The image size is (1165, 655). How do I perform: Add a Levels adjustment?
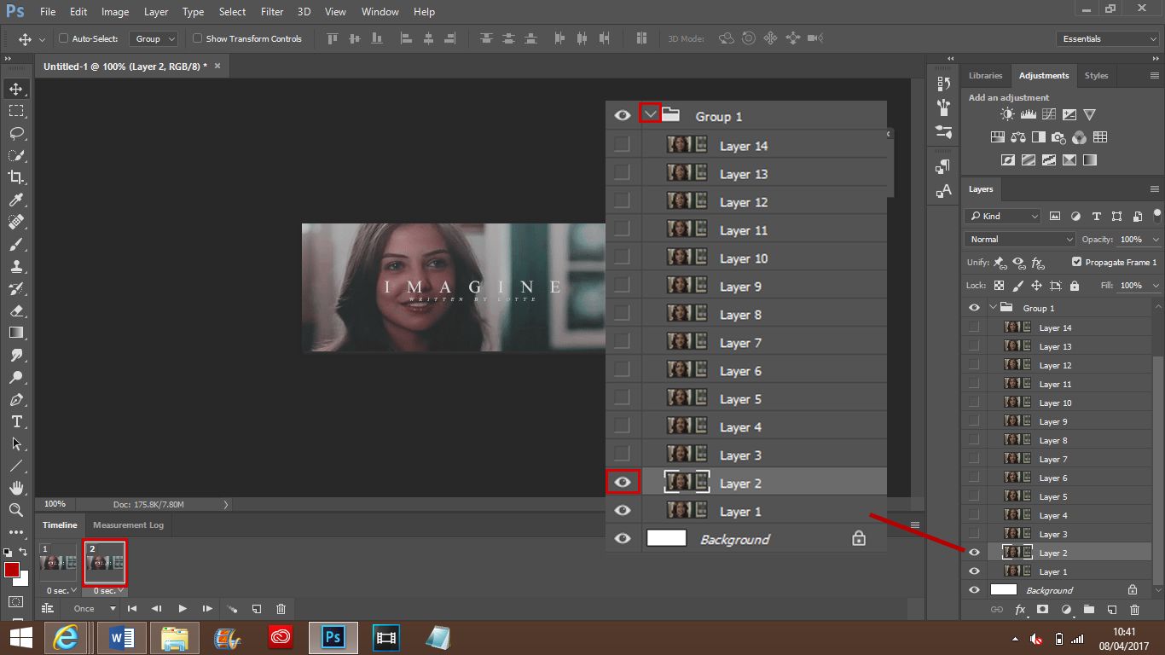1028,114
